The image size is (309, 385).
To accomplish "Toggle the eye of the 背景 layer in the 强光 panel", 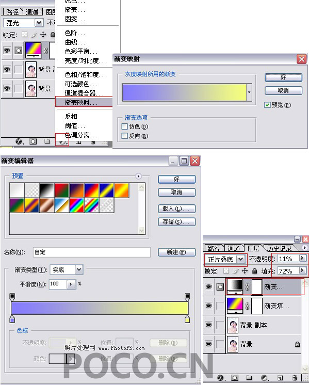I will 7,88.
